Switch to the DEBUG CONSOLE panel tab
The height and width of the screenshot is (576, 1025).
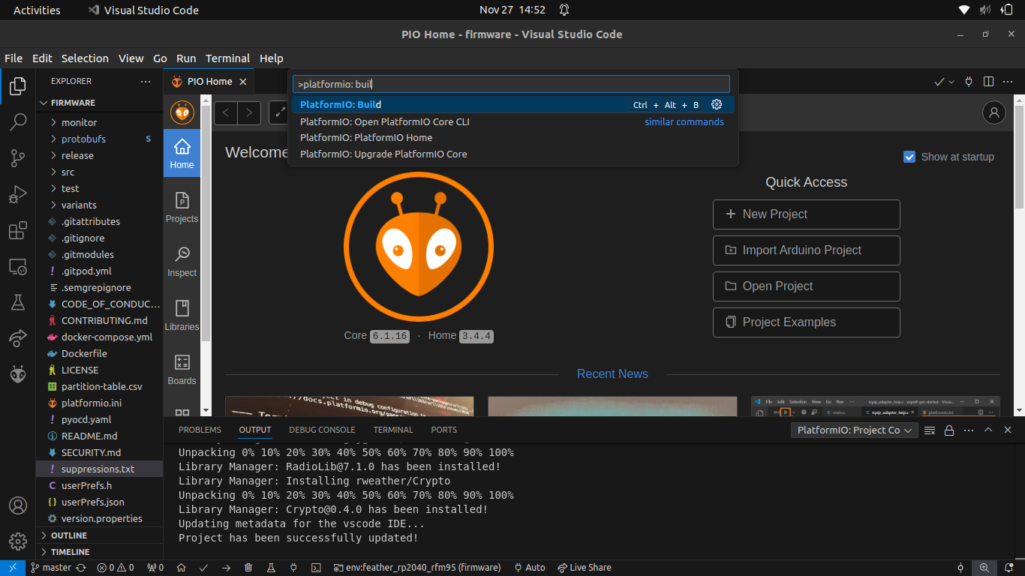(322, 430)
